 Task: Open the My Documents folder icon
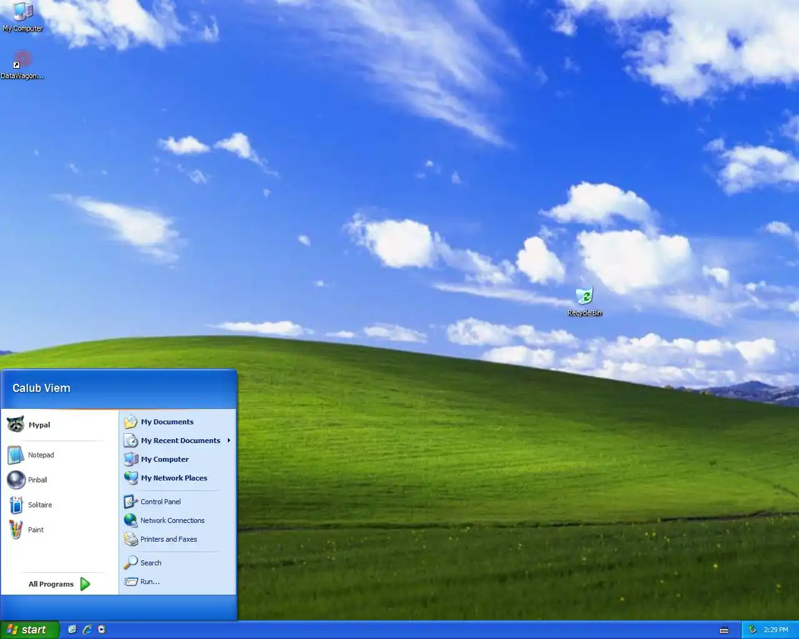coord(130,422)
